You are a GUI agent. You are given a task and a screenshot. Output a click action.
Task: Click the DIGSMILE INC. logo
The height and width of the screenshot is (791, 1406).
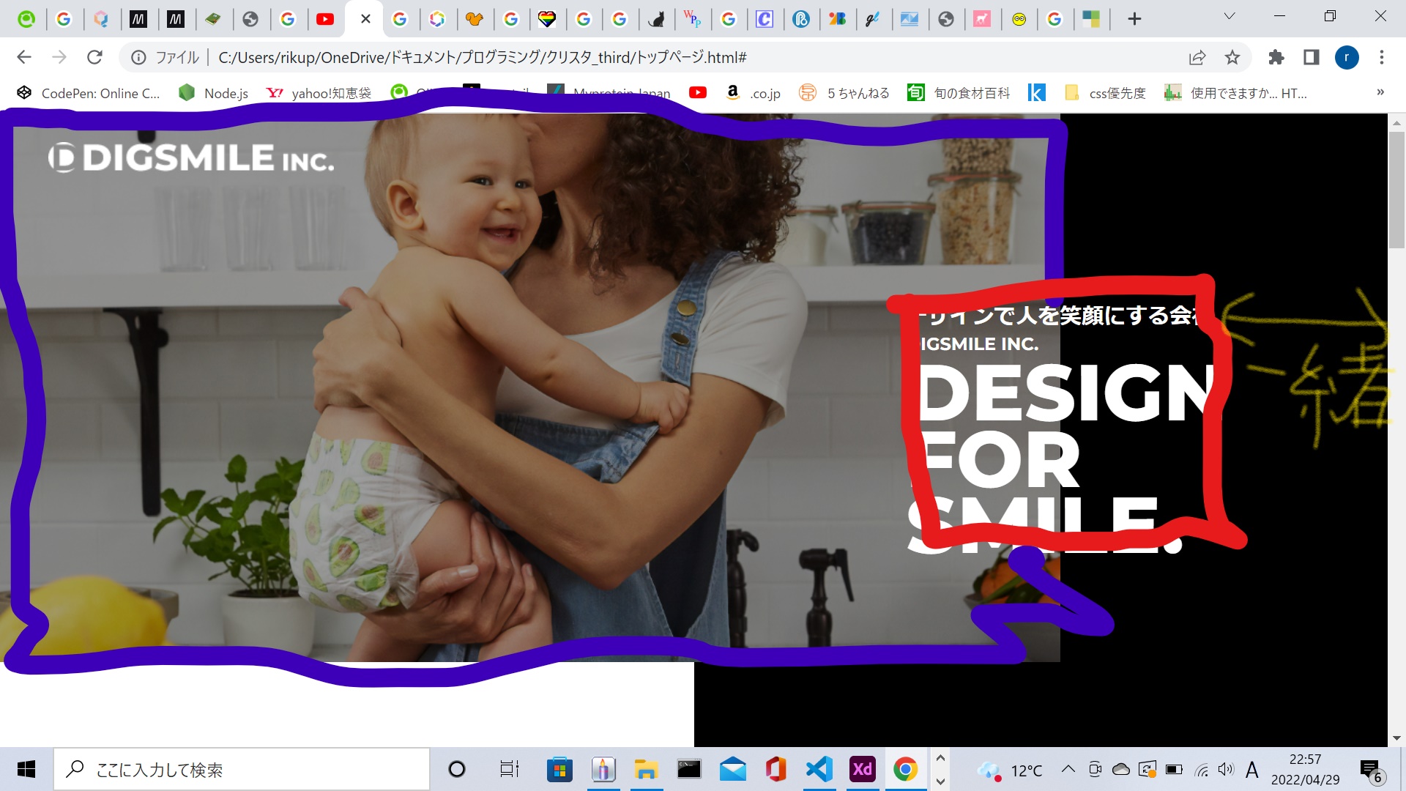pos(191,157)
